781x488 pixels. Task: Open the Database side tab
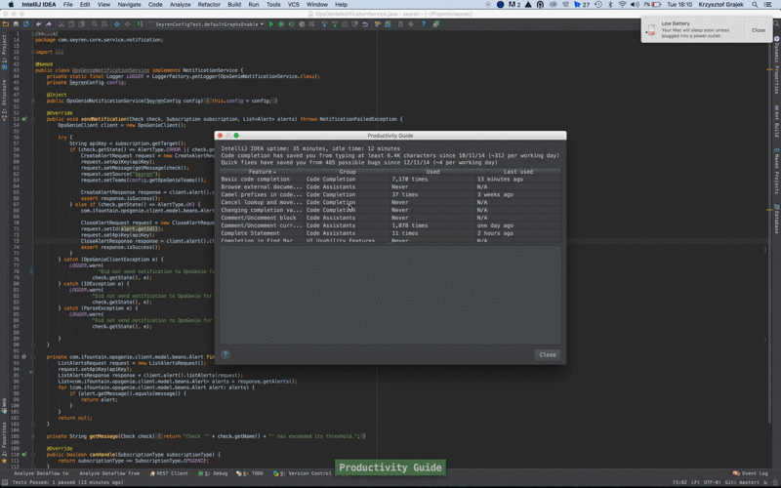click(776, 220)
